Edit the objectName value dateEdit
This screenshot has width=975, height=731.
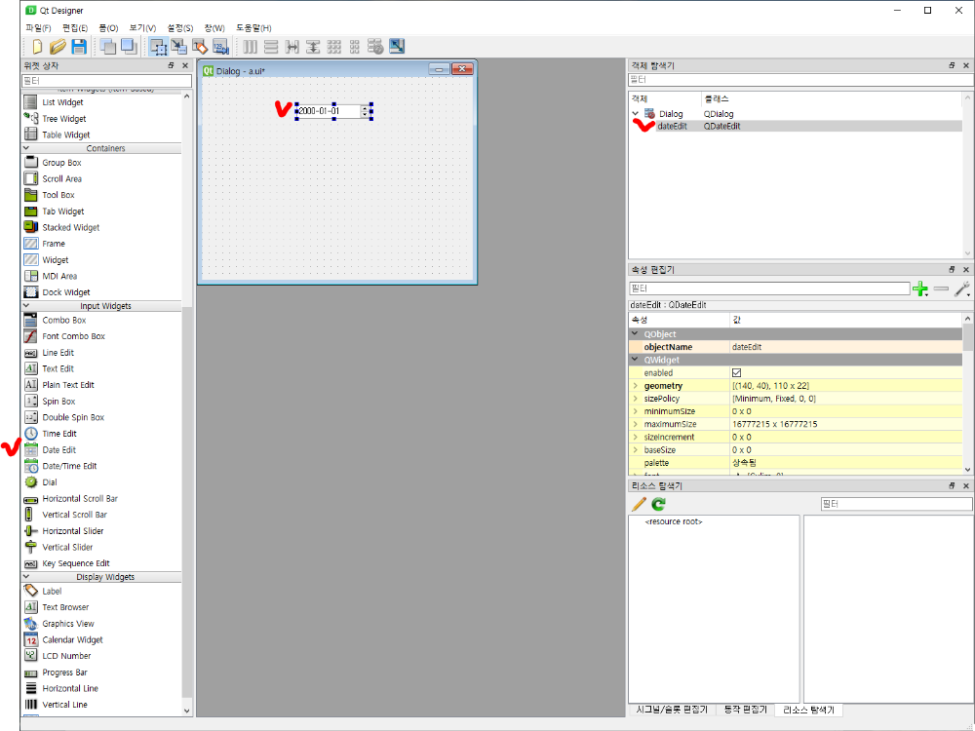[846, 348]
